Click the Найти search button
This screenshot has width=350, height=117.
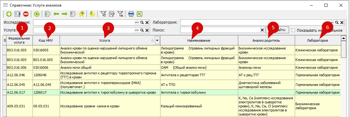[x=277, y=30]
